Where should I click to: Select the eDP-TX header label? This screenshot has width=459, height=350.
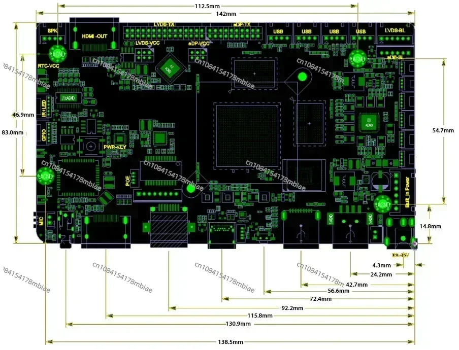click(x=242, y=24)
